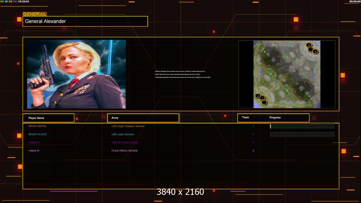361x203 pixels.
Task: Select the Insane AI with USA Air Force General
Action: 34,142
